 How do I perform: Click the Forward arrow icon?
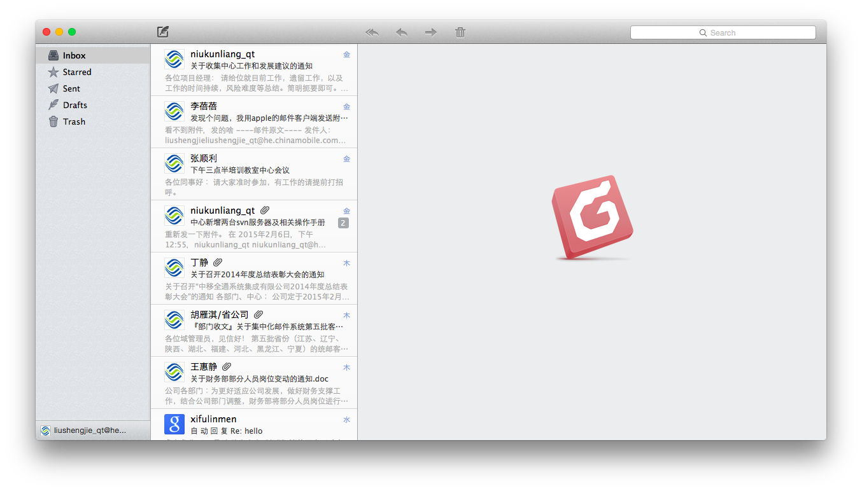point(431,32)
